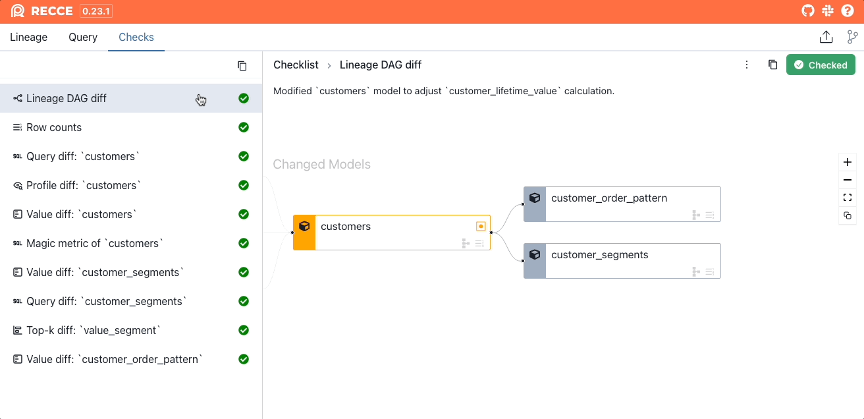Open the GitHub repository icon
This screenshot has height=419, width=864.
click(x=807, y=11)
